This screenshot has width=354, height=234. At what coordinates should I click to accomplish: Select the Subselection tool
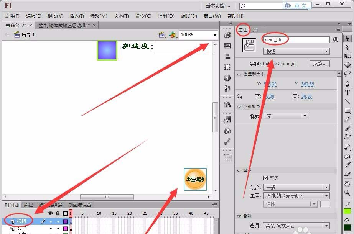(x=347, y=47)
